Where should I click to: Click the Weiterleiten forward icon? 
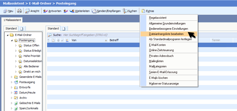(72, 11)
